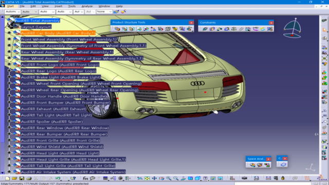Select 'AudiR8 Rear Bumper' tree item
This screenshot has width=329, height=185.
[x=64, y=134]
